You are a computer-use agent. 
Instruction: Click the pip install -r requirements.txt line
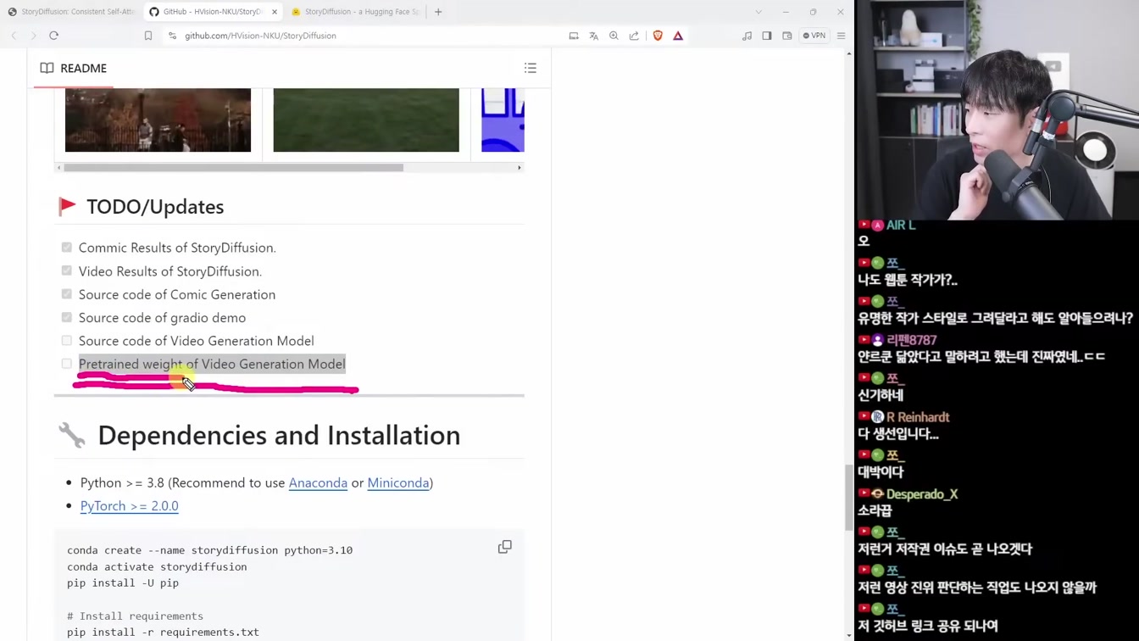(163, 632)
